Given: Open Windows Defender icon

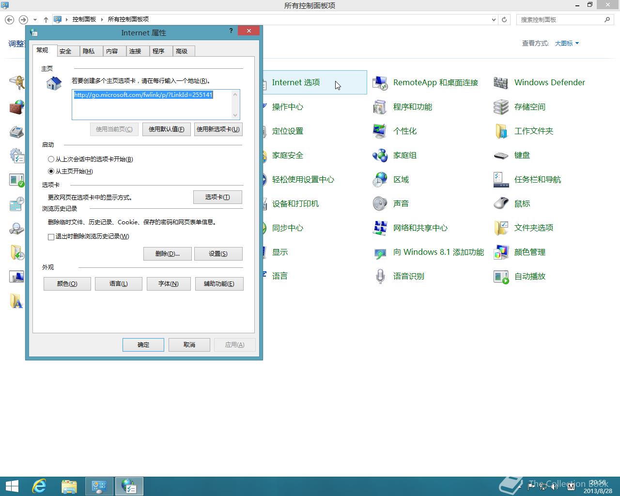Looking at the screenshot, I should click(501, 83).
